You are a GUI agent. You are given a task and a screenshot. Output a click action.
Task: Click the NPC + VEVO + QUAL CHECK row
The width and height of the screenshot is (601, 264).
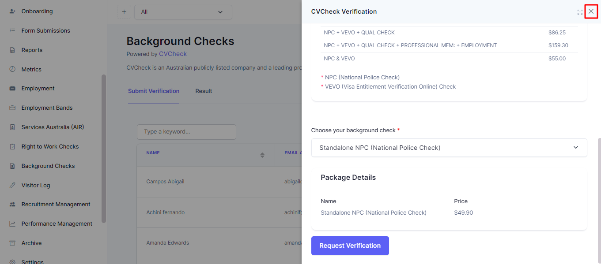pos(449,33)
